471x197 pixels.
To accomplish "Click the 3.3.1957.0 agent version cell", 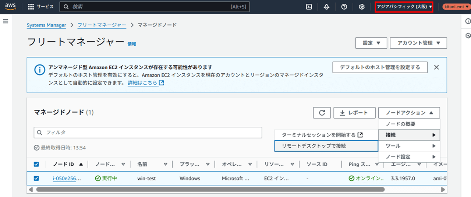I will click(403, 178).
